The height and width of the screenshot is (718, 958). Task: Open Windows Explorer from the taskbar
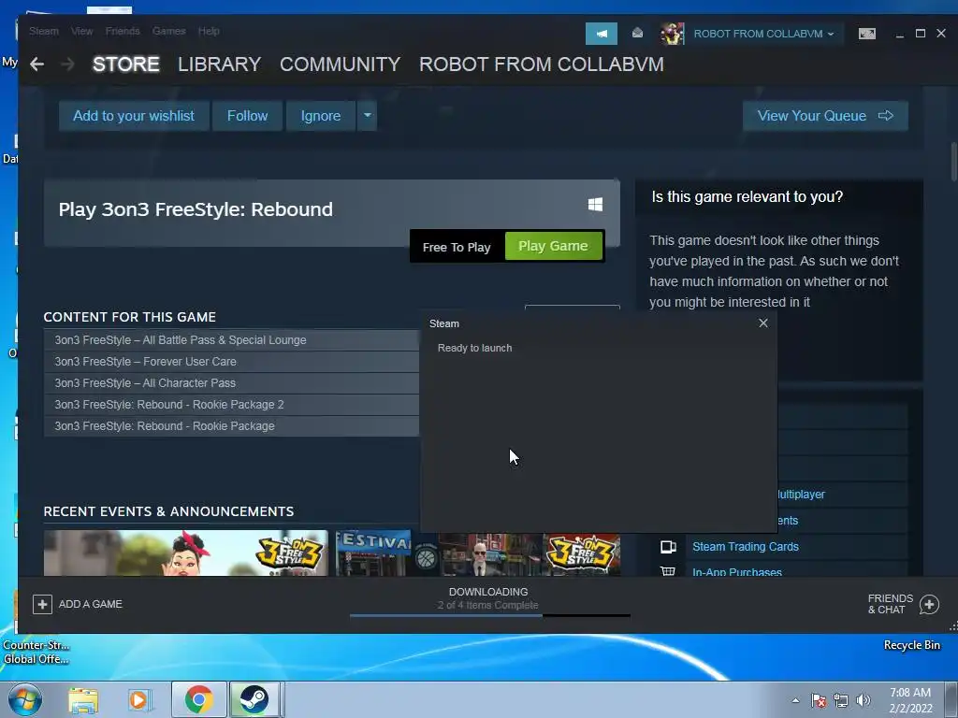(x=83, y=699)
